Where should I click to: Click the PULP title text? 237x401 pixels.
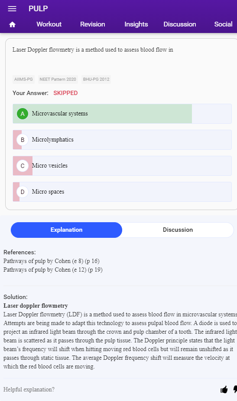pyautogui.click(x=38, y=9)
